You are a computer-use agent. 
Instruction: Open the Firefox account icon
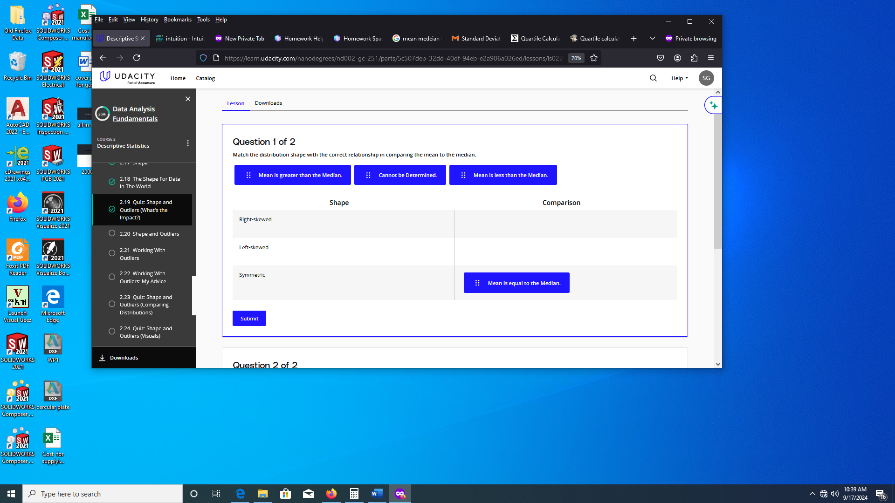[x=677, y=58]
